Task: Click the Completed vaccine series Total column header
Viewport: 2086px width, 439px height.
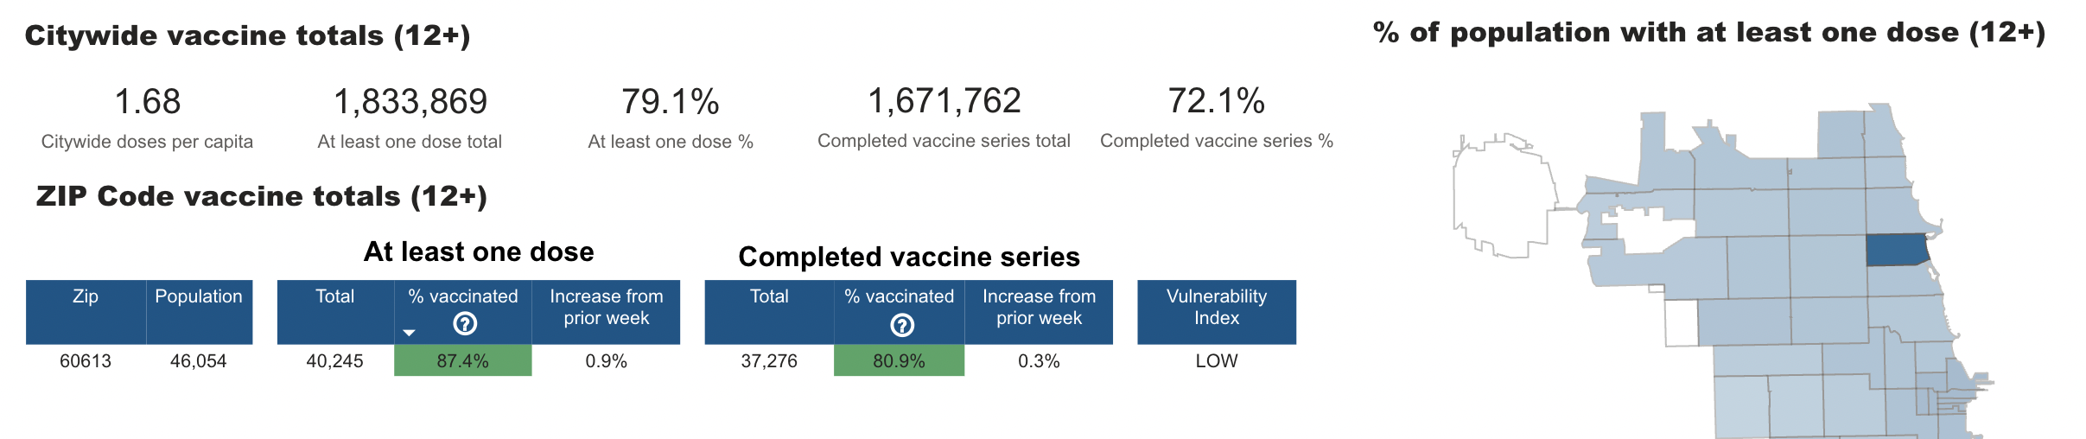Action: 769,296
